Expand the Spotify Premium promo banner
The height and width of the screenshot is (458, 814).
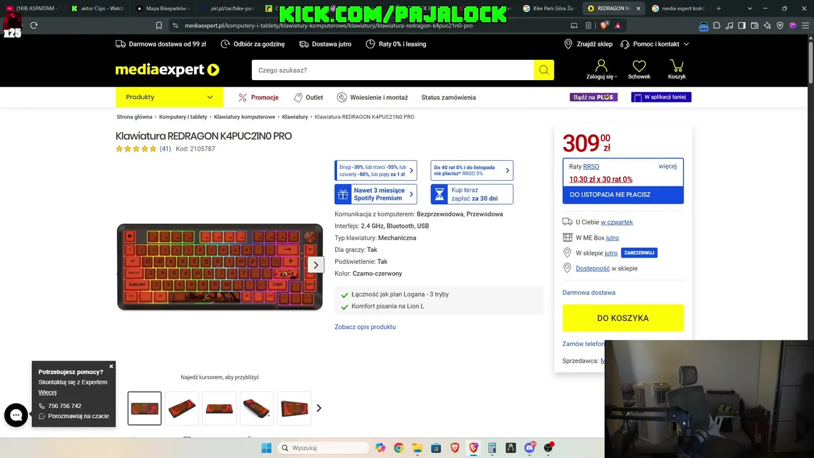click(376, 194)
